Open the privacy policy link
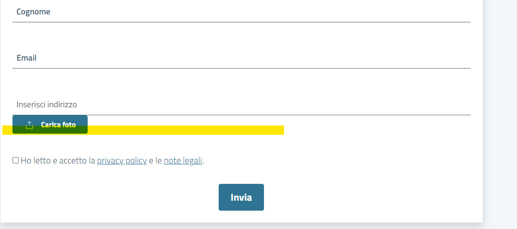Image resolution: width=517 pixels, height=229 pixels. [x=122, y=160]
